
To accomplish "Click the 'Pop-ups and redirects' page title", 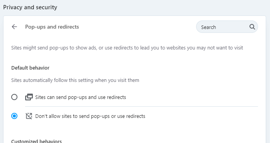I will (52, 27).
